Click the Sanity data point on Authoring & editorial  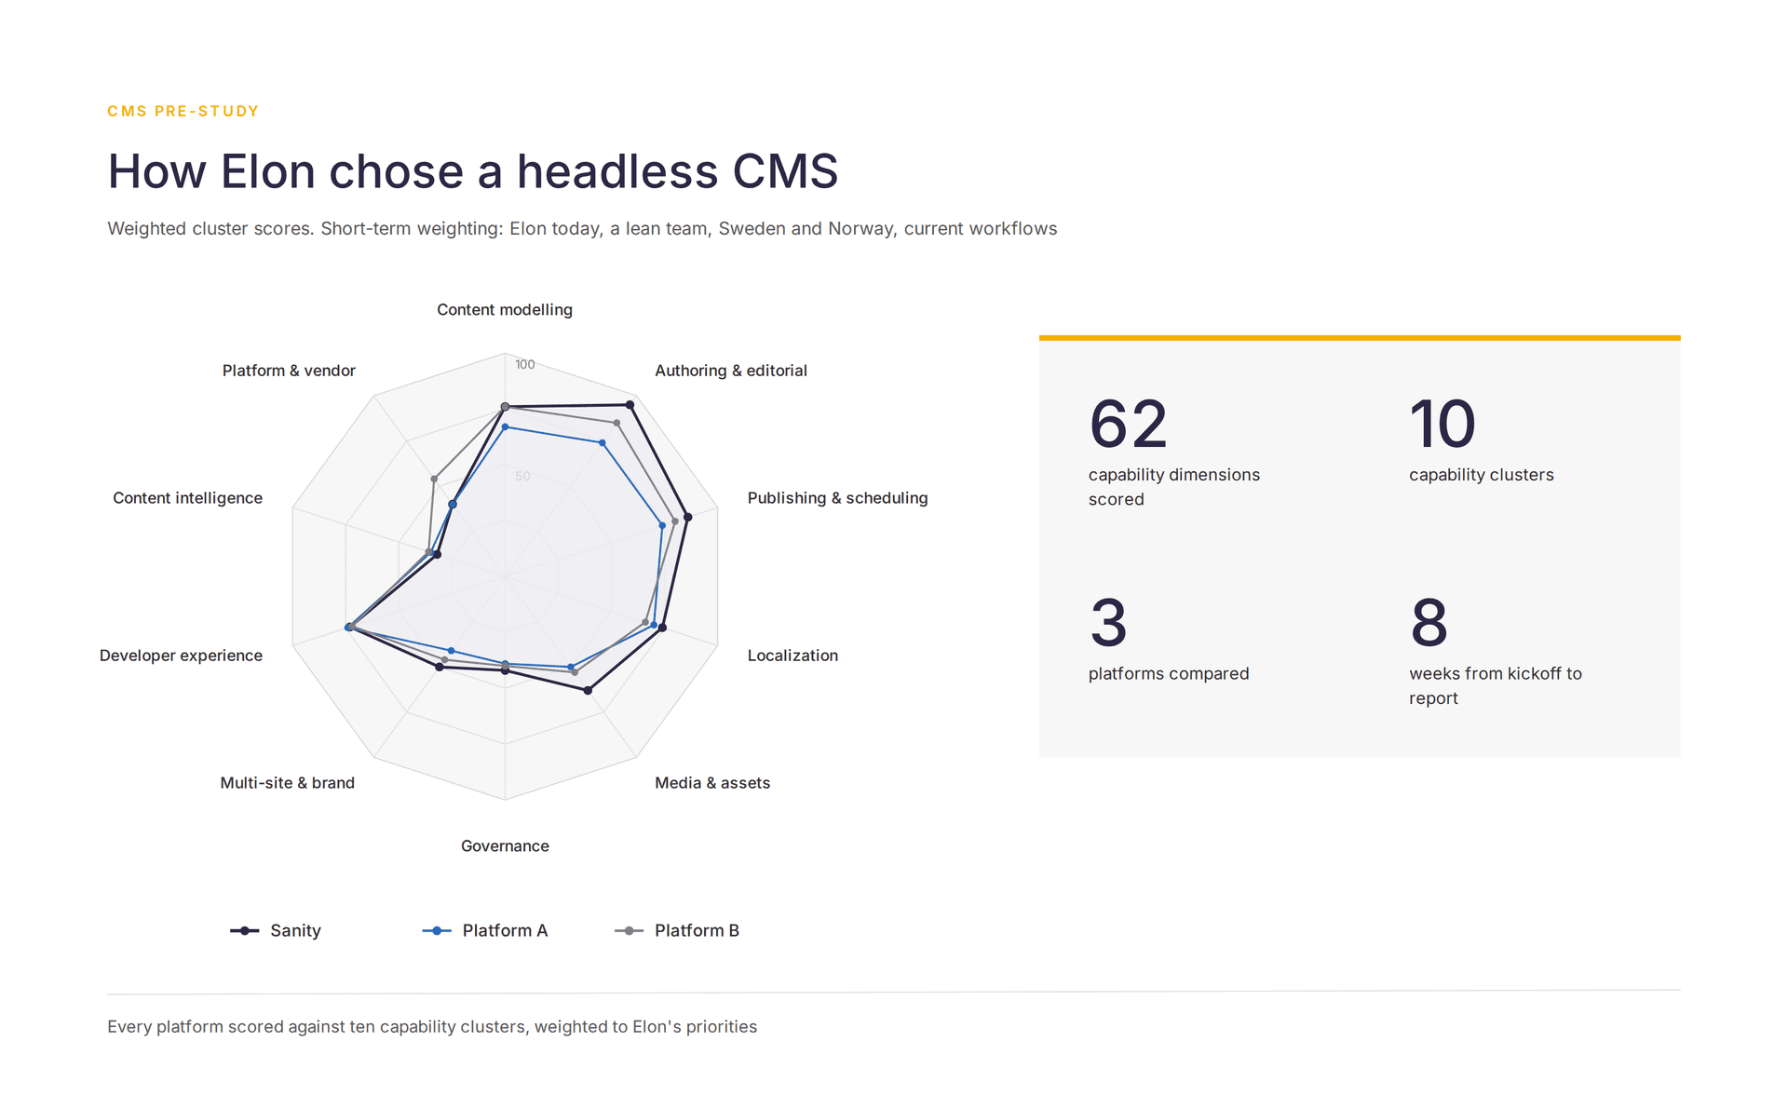tap(630, 404)
